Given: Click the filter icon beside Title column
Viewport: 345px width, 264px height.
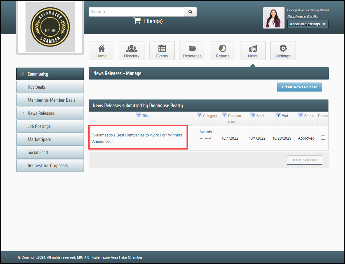Looking at the screenshot, I should (139, 115).
